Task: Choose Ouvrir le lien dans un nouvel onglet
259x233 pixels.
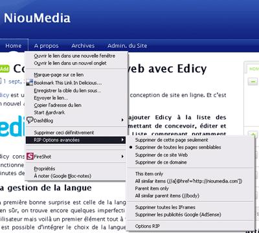Action: click(x=70, y=63)
